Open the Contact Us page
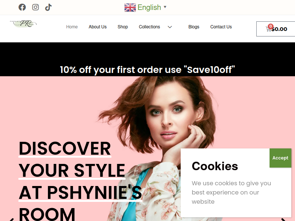 click(x=221, y=27)
